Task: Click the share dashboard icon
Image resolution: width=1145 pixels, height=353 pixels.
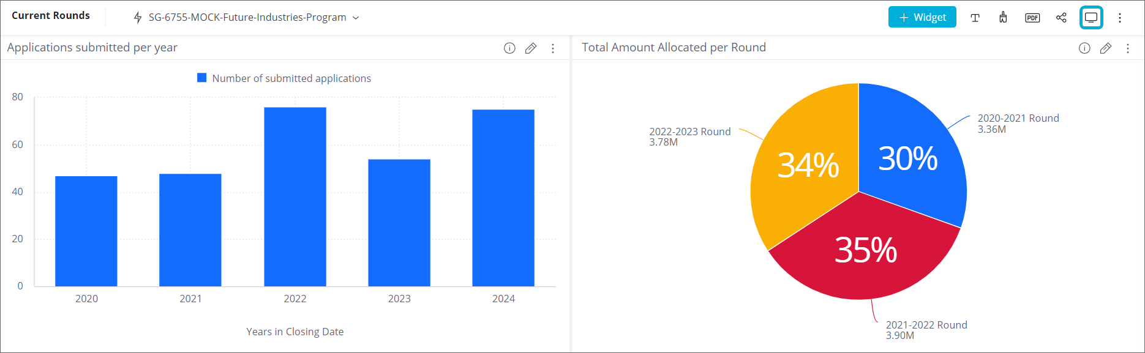Action: click(1061, 18)
